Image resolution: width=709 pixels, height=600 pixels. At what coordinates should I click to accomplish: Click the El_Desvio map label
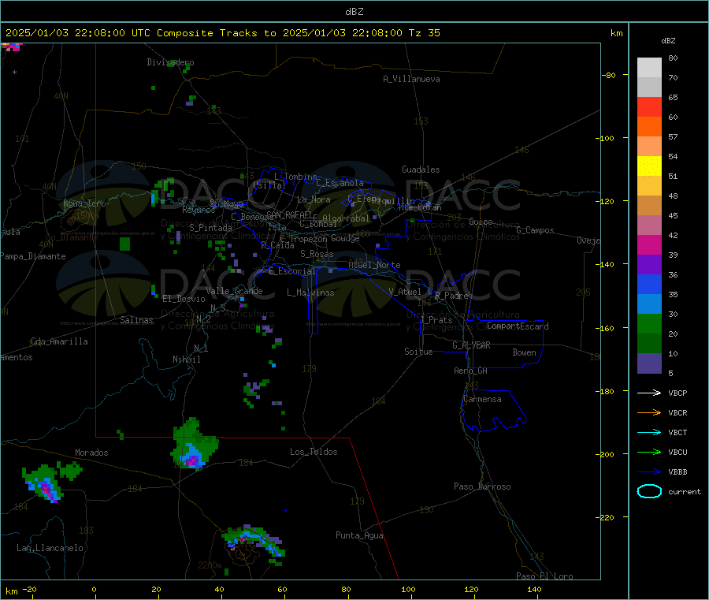(x=184, y=299)
